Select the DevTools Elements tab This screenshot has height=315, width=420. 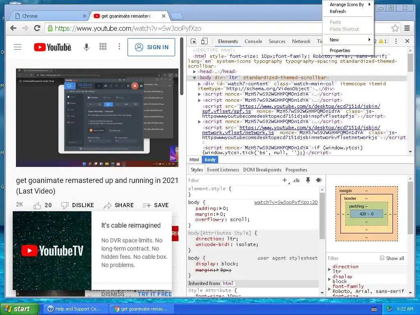tap(228, 41)
